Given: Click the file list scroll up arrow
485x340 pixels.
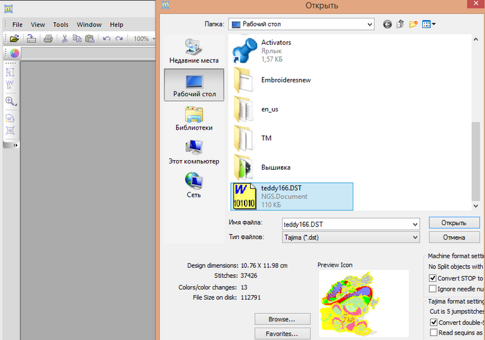Looking at the screenshot, I should tap(476, 39).
